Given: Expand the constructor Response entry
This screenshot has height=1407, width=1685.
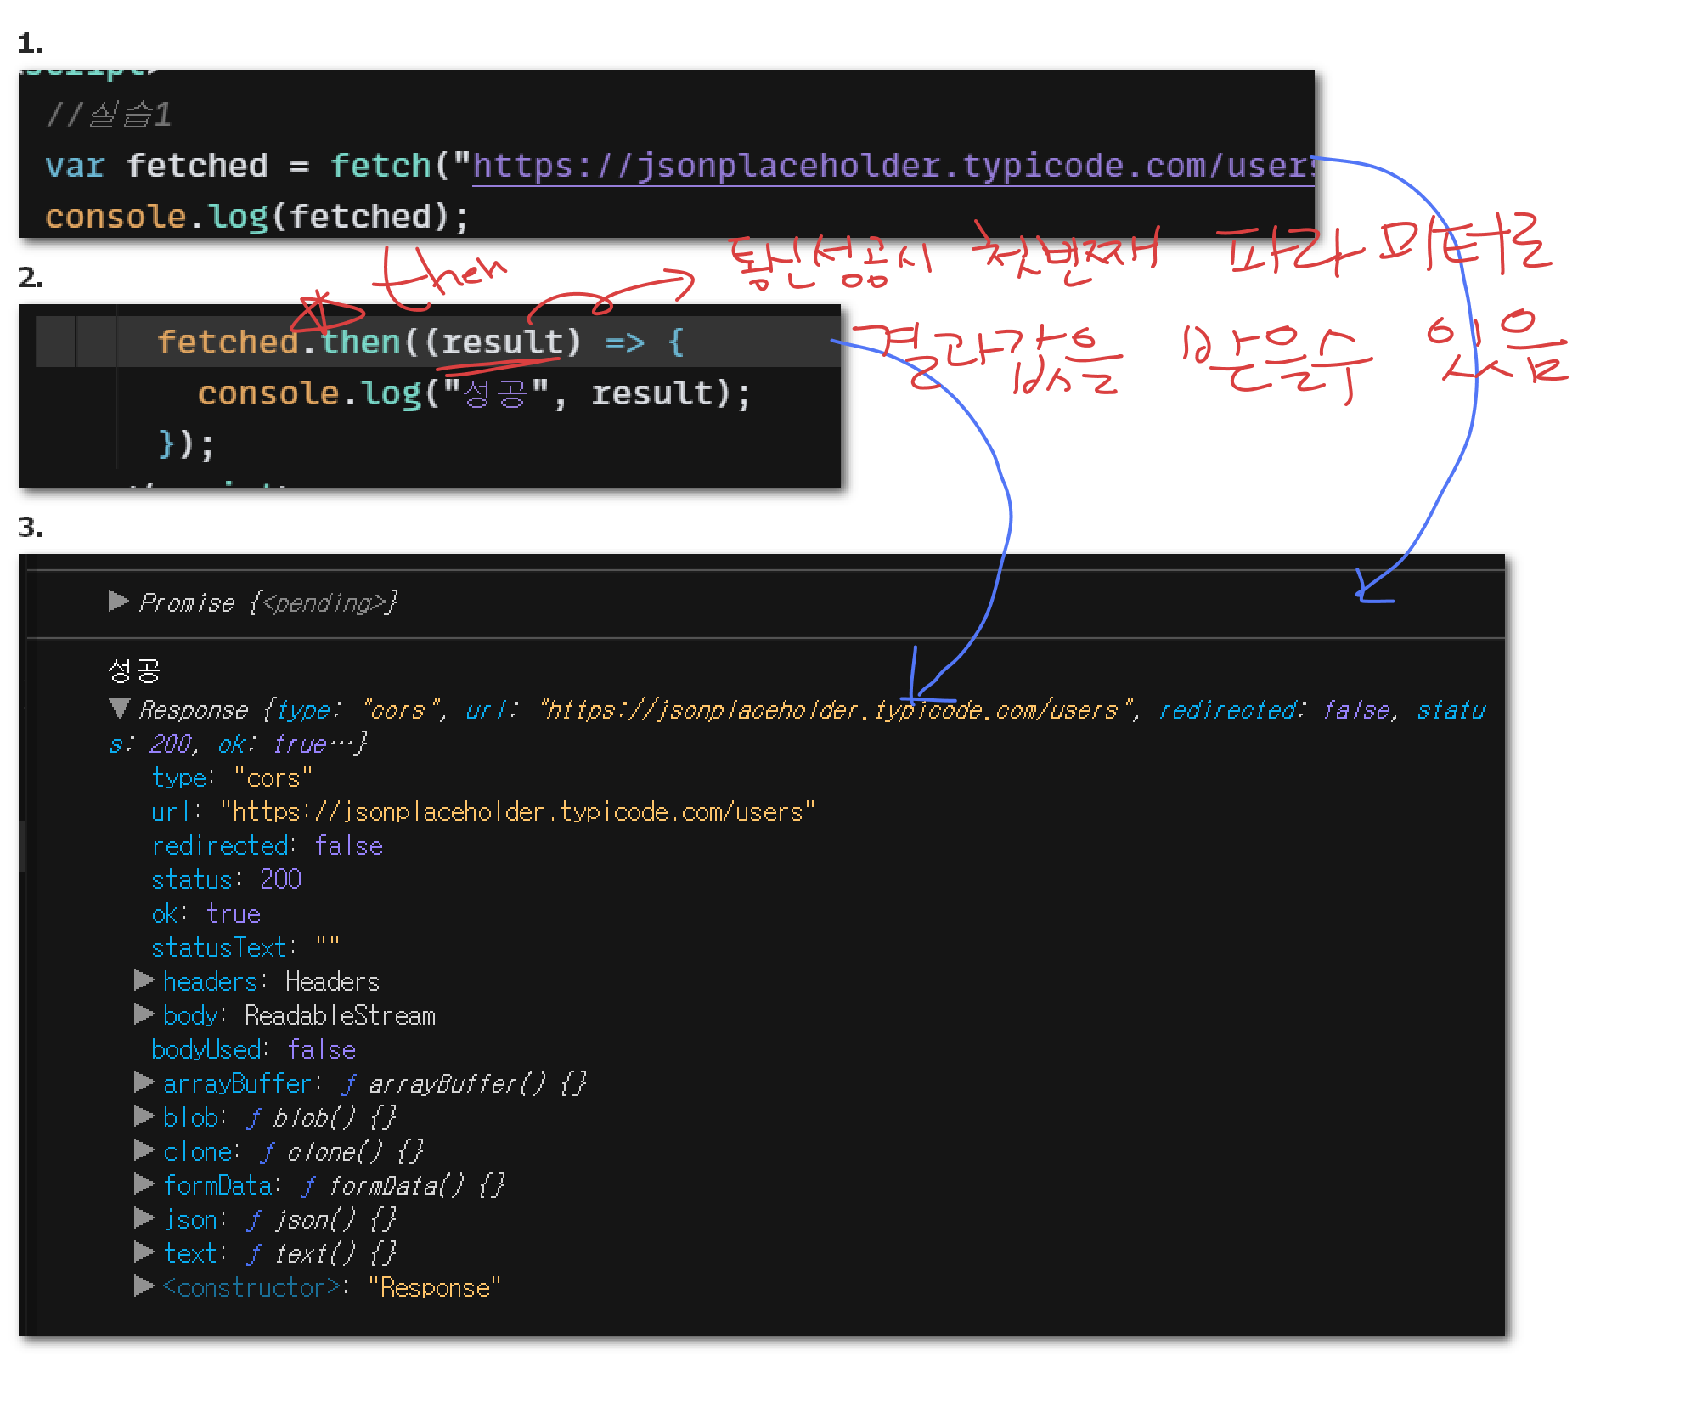Looking at the screenshot, I should pyautogui.click(x=144, y=1286).
